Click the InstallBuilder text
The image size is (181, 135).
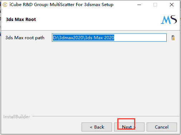coord(17,117)
